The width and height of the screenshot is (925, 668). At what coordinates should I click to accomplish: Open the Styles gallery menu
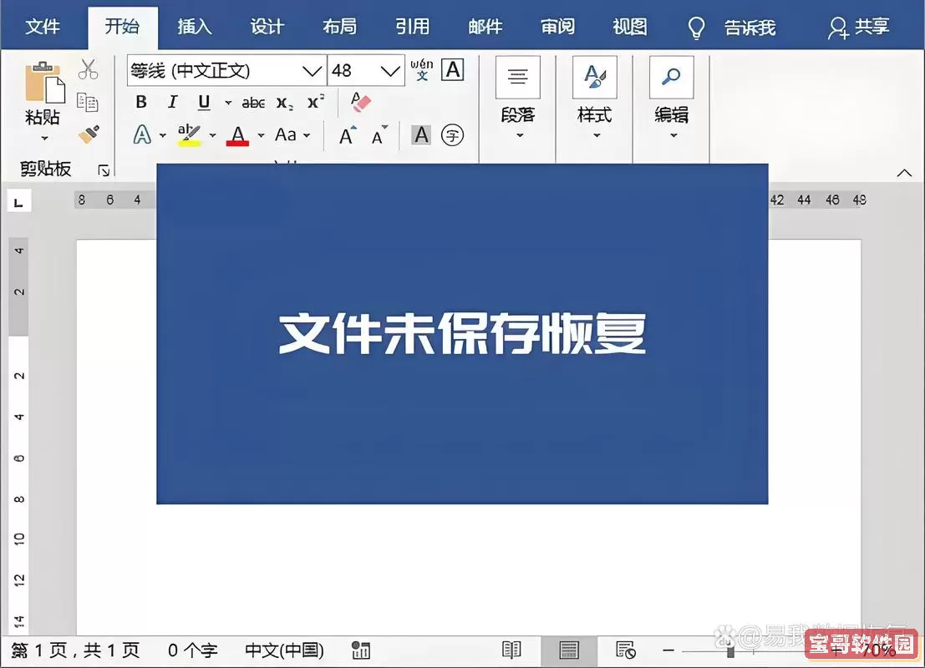click(595, 98)
